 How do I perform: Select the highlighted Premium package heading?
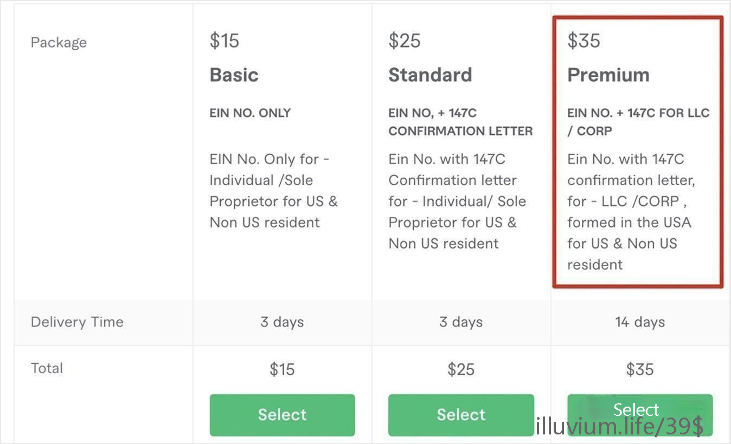coord(608,75)
